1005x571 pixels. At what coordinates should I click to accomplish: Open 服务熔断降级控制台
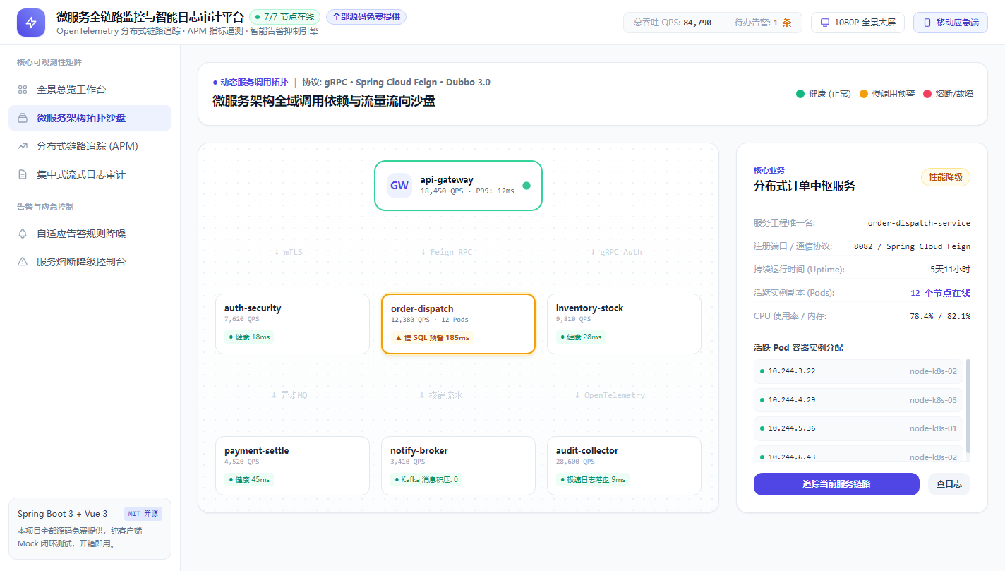pyautogui.click(x=90, y=262)
